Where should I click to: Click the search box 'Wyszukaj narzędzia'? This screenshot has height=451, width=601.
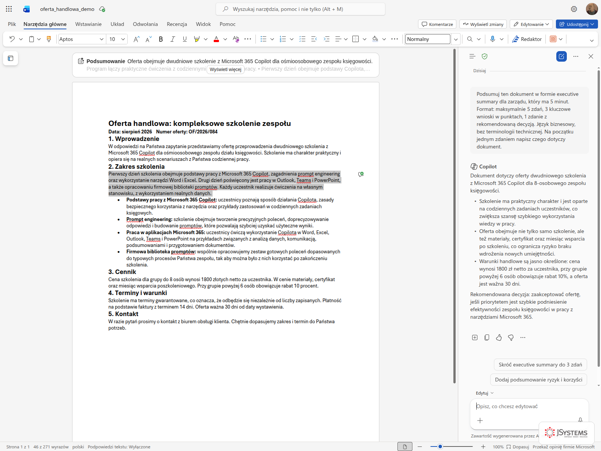pyautogui.click(x=300, y=9)
